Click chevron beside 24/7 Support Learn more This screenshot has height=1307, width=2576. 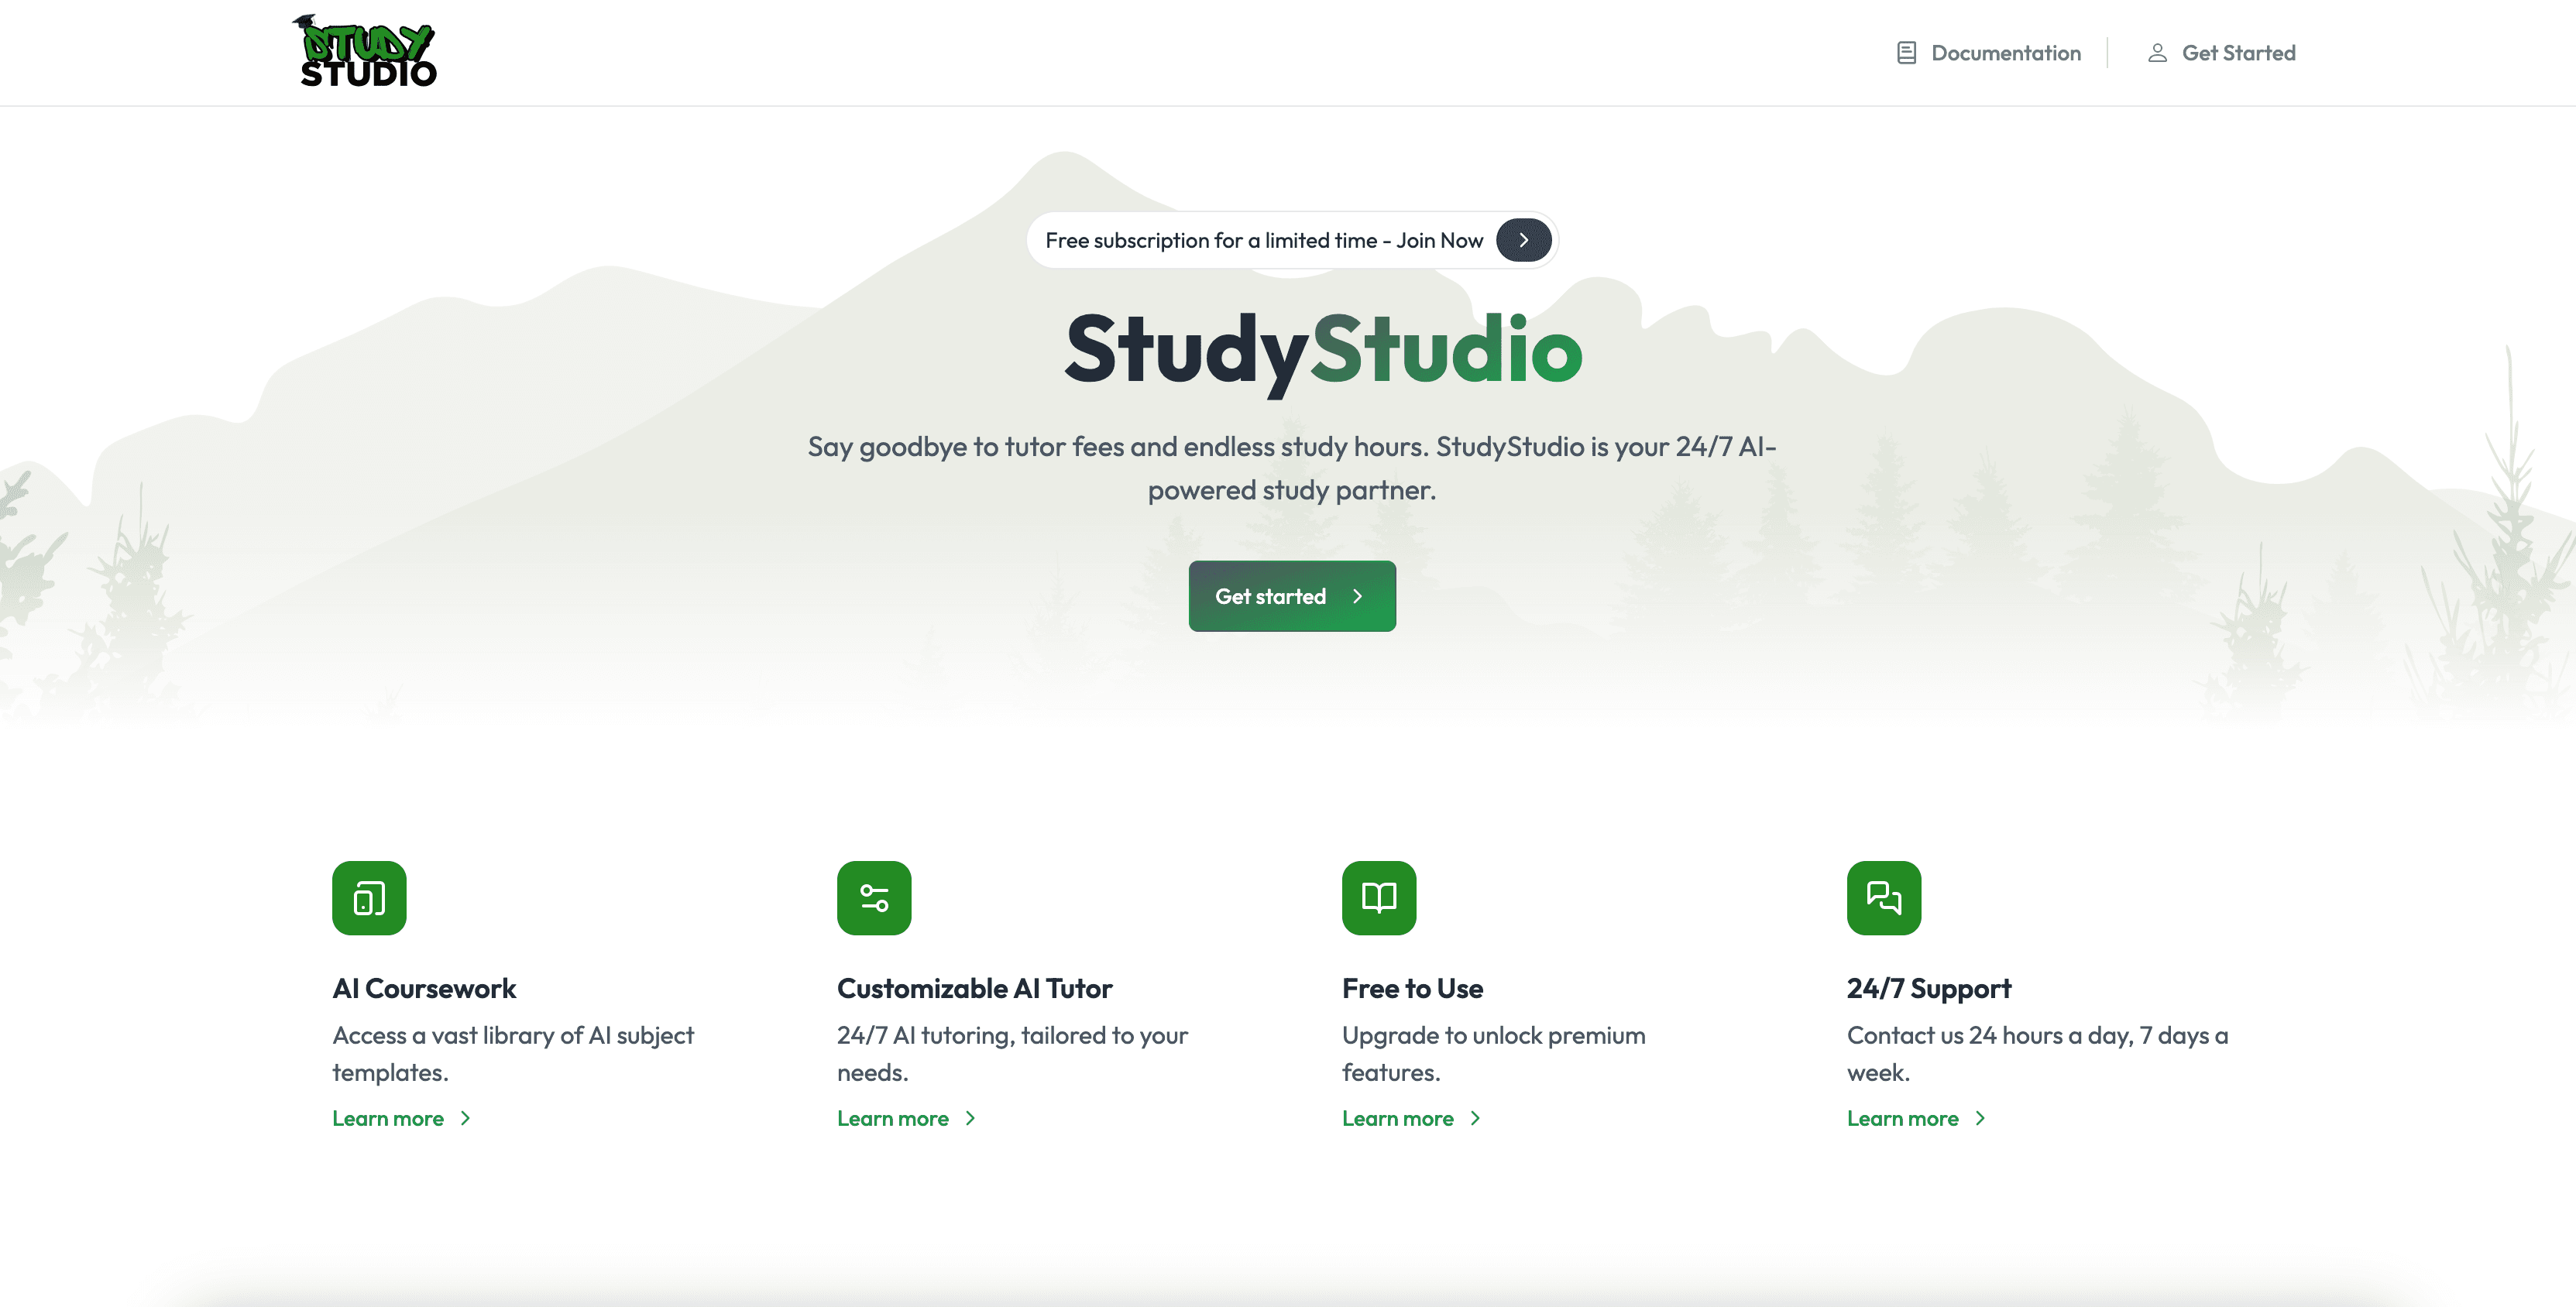1980,1118
